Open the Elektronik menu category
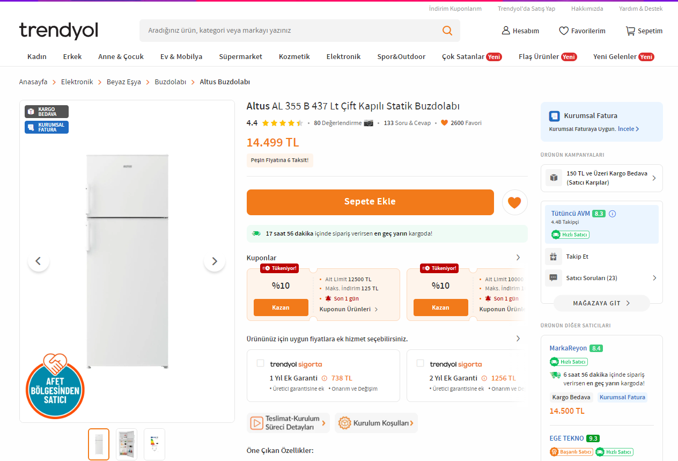Viewport: 678px width, 461px height. click(343, 56)
